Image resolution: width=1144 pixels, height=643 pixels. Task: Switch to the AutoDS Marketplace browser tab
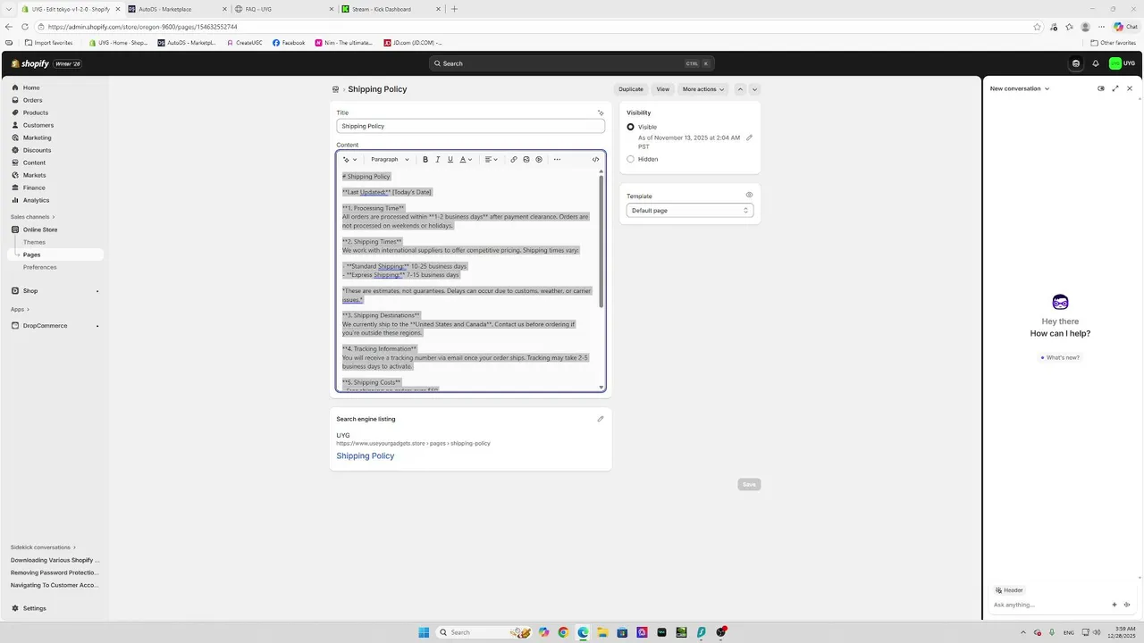(x=174, y=9)
